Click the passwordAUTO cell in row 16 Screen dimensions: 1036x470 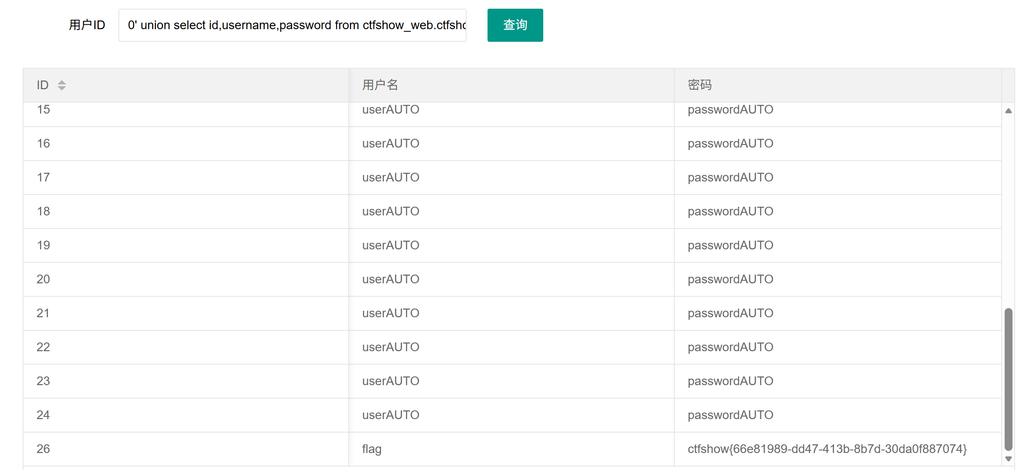point(730,144)
